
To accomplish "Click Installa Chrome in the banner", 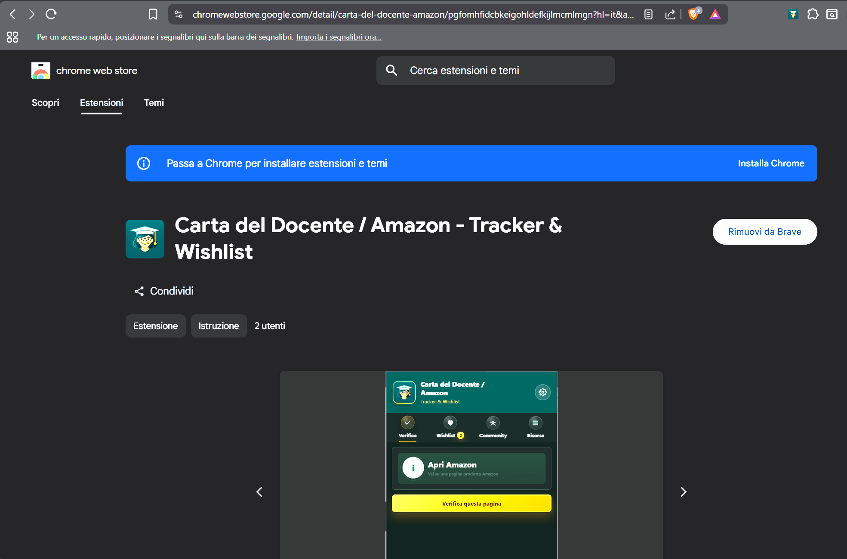I will coord(771,163).
